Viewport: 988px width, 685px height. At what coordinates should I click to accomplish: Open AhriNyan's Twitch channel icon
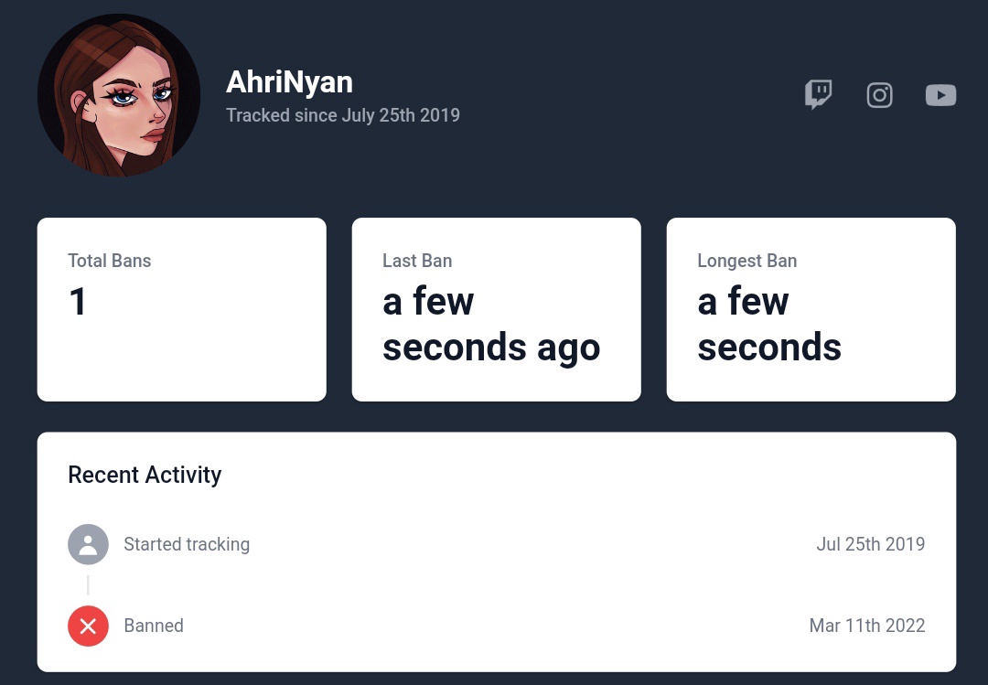coord(818,95)
